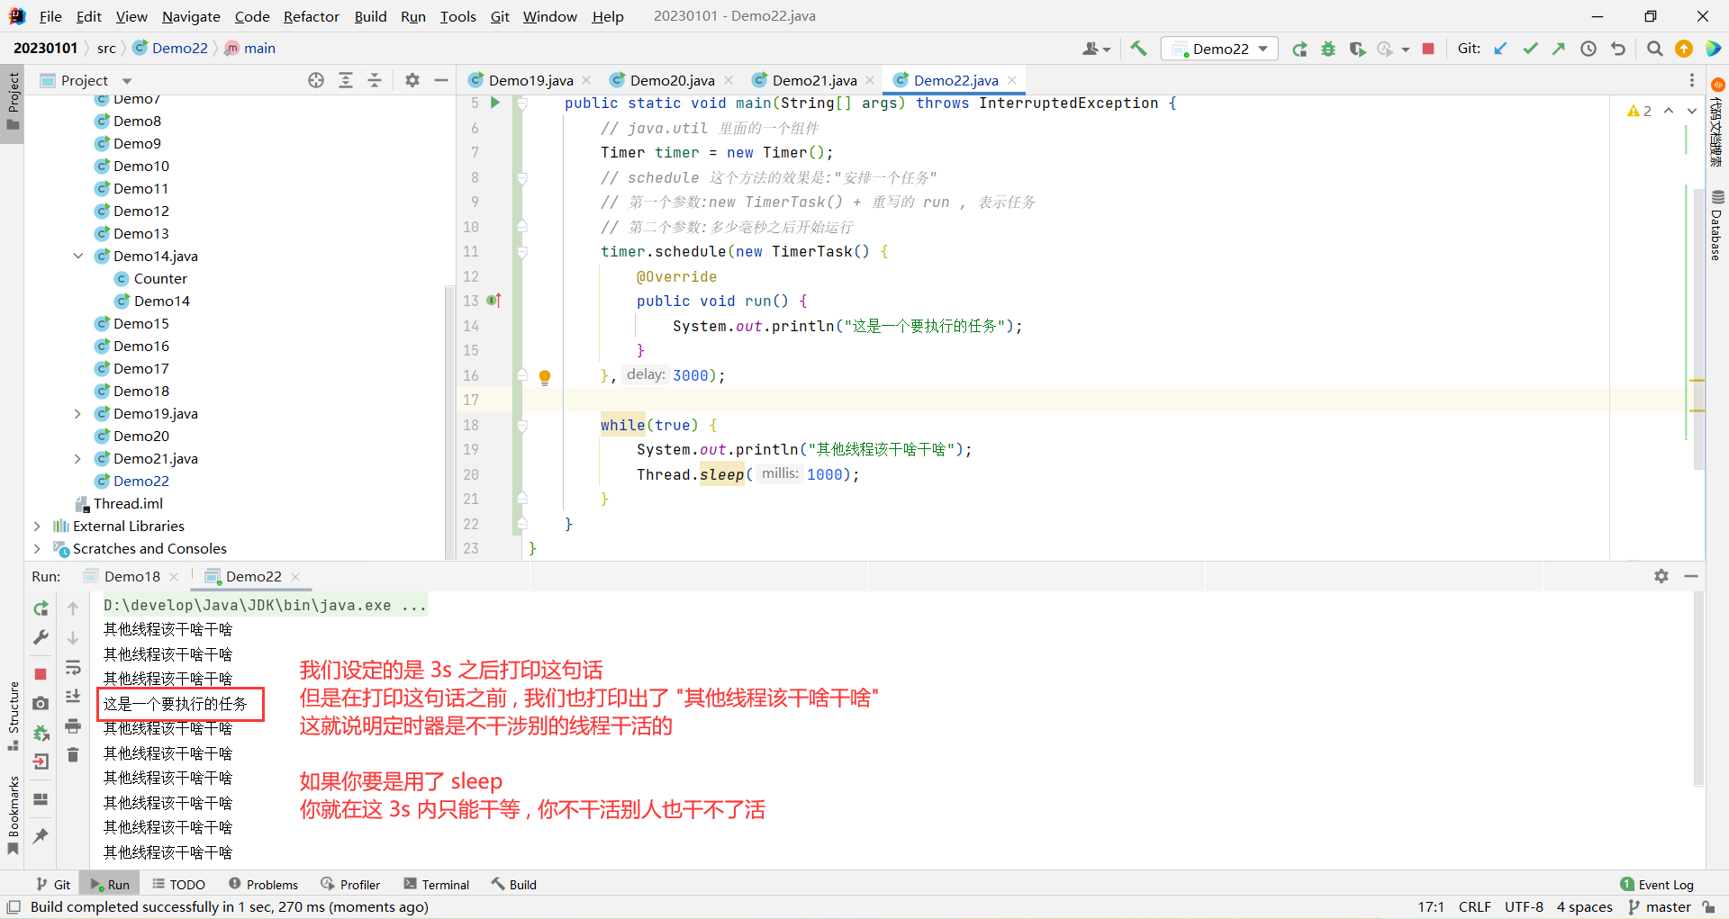
Task: Pin the Run tab with pin icon
Action: coord(41,836)
